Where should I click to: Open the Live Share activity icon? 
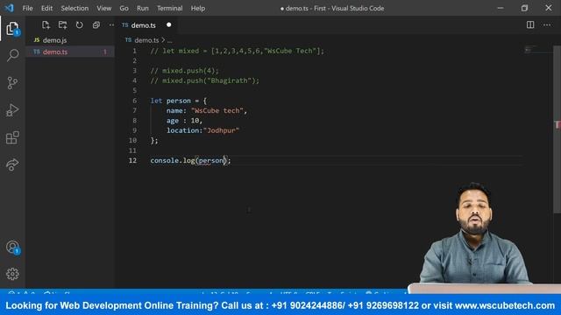point(12,164)
